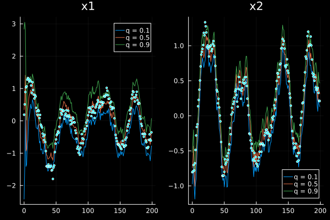Click y-axis tick label -0.5 in x2 plot

(x=177, y=151)
